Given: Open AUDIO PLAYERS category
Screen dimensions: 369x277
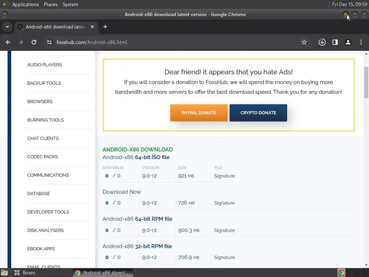Looking at the screenshot, I should click(x=44, y=65).
